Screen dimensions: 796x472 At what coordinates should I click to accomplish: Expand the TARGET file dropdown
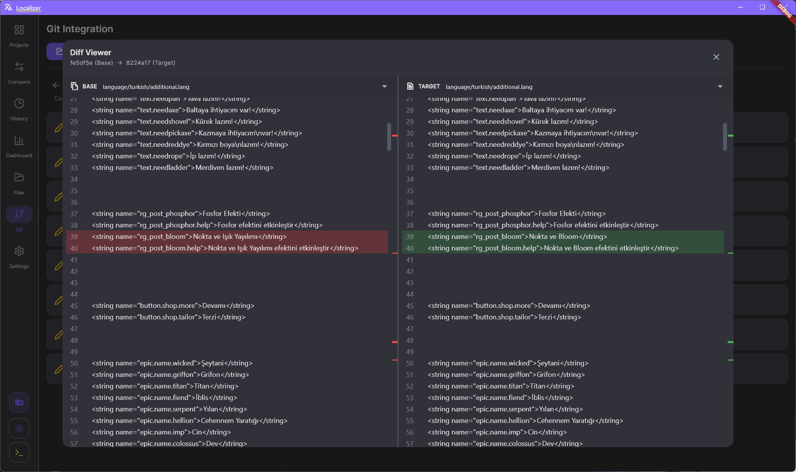[720, 86]
